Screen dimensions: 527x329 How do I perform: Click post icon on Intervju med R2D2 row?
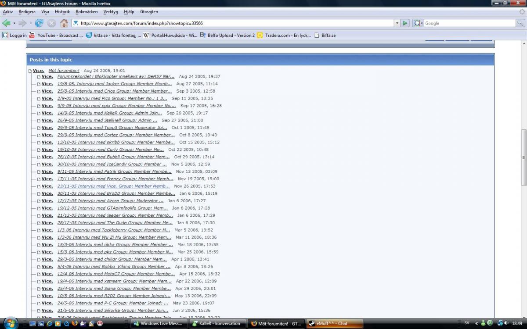coord(39,296)
